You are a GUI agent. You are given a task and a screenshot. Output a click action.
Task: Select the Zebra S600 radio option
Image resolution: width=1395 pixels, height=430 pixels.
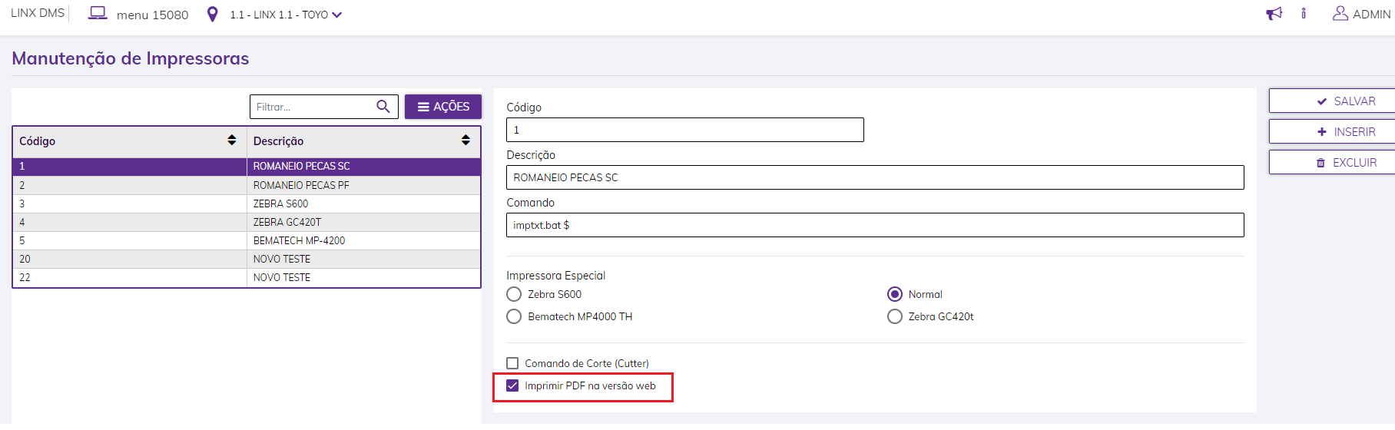click(514, 294)
